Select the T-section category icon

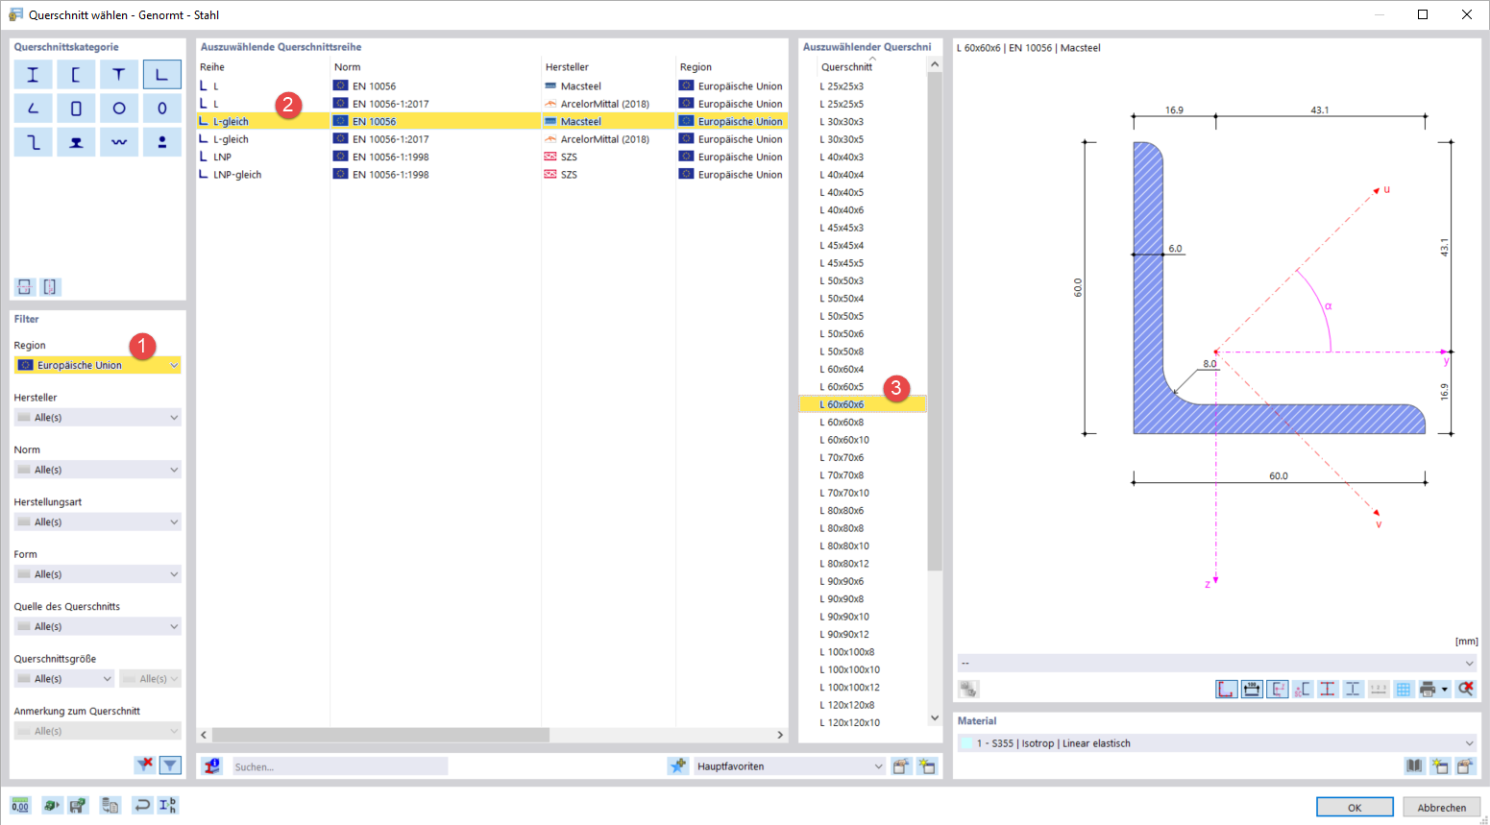119,74
